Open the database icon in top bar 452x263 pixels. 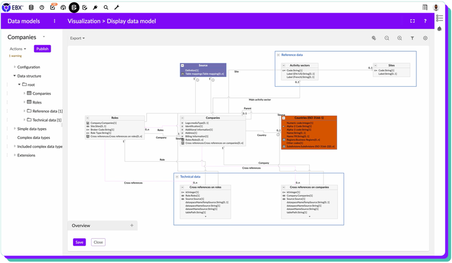click(31, 7)
